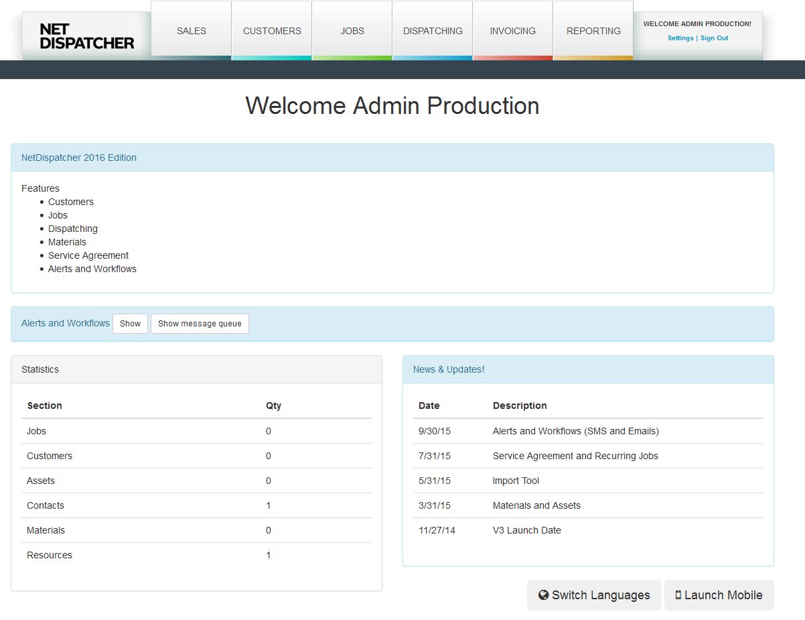Click the Switch Languages button
The height and width of the screenshot is (620, 805).
coord(594,595)
